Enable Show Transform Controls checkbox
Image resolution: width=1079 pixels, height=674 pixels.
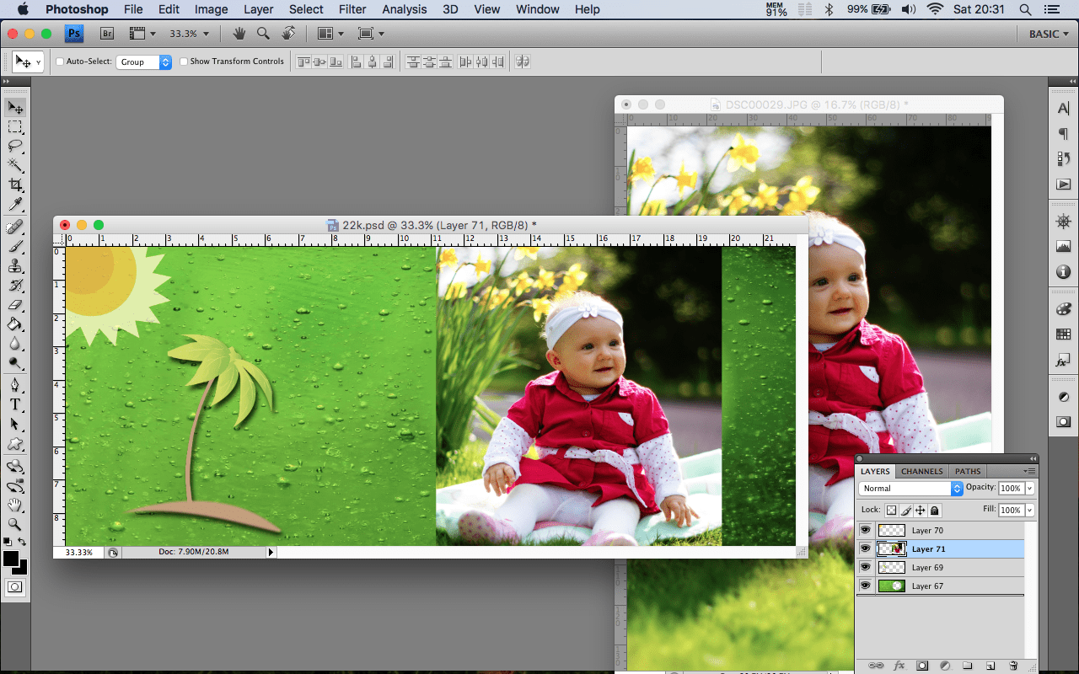(184, 62)
